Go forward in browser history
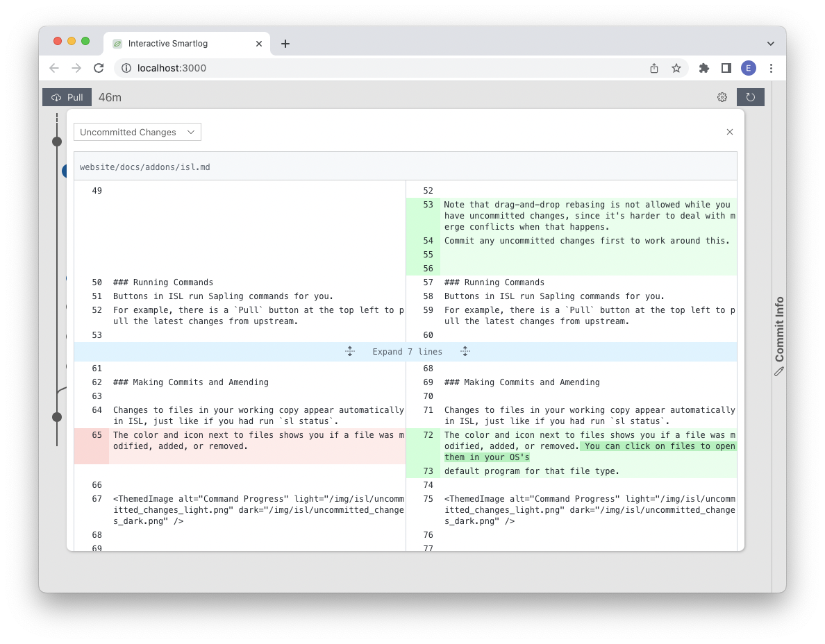This screenshot has height=644, width=825. point(76,68)
